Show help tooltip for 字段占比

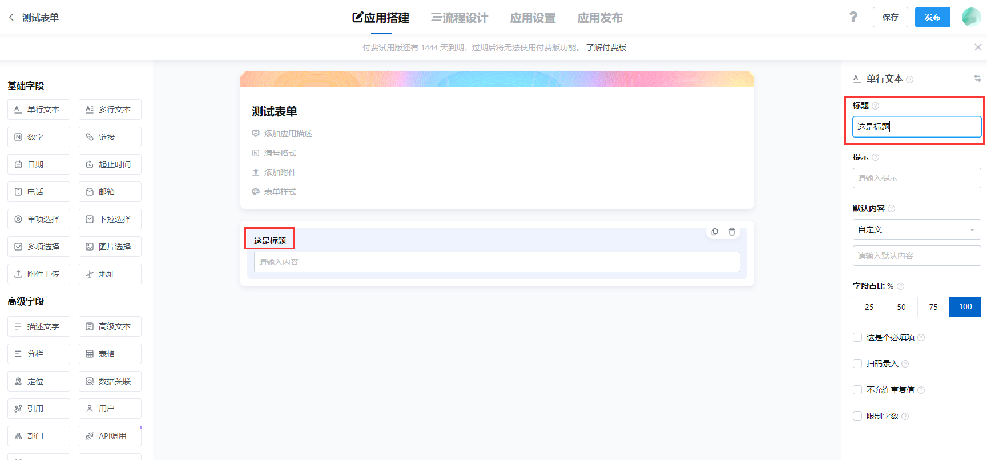[901, 287]
